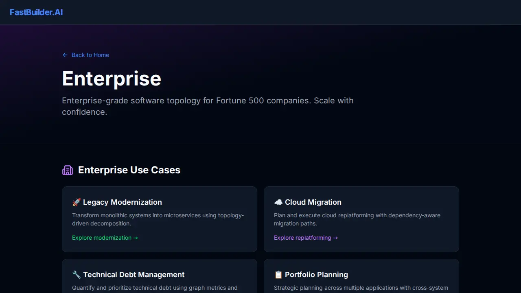Follow the Explore modernization link

(x=105, y=238)
